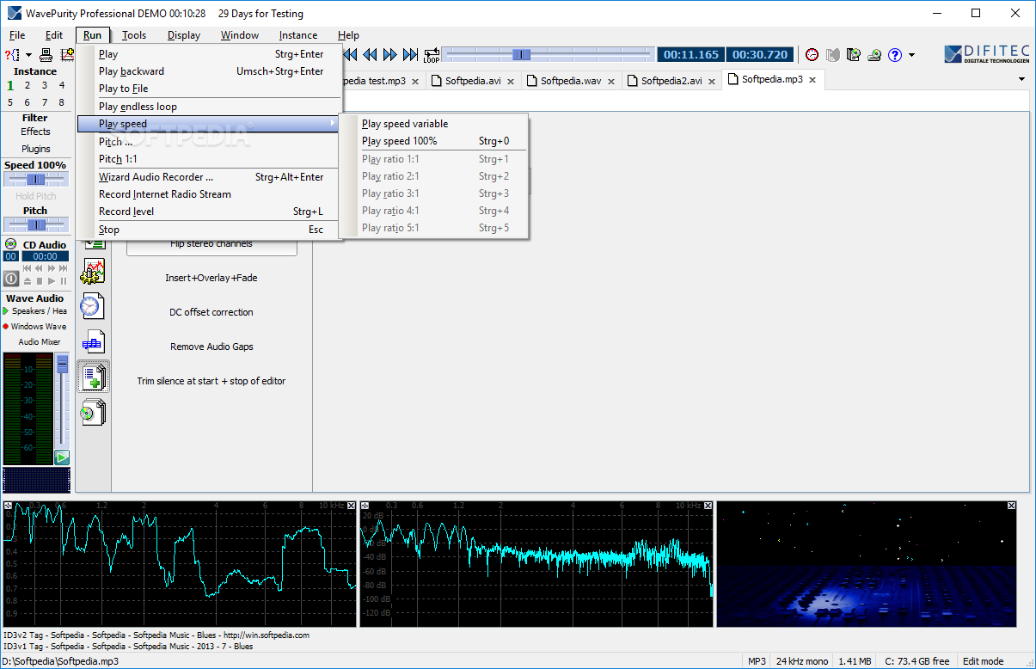
Task: Switch to Softpedia2.avi tab
Action: [x=671, y=81]
